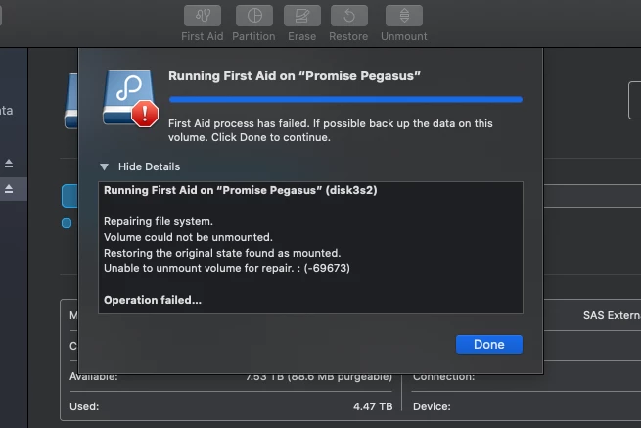Open the Partition toolbar icon
Screen dimensions: 641x428
click(x=254, y=16)
